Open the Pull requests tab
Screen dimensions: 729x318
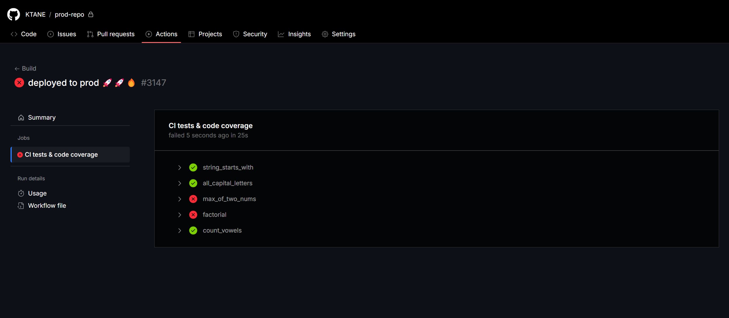111,34
